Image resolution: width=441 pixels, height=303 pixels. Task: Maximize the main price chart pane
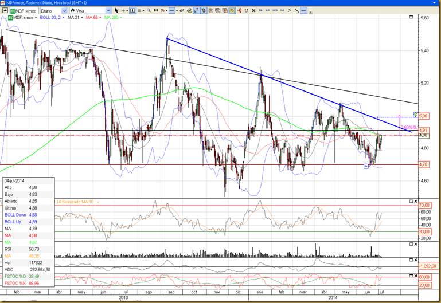pos(411,17)
